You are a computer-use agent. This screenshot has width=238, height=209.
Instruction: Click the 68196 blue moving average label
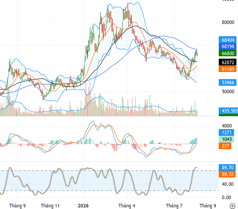point(228,46)
